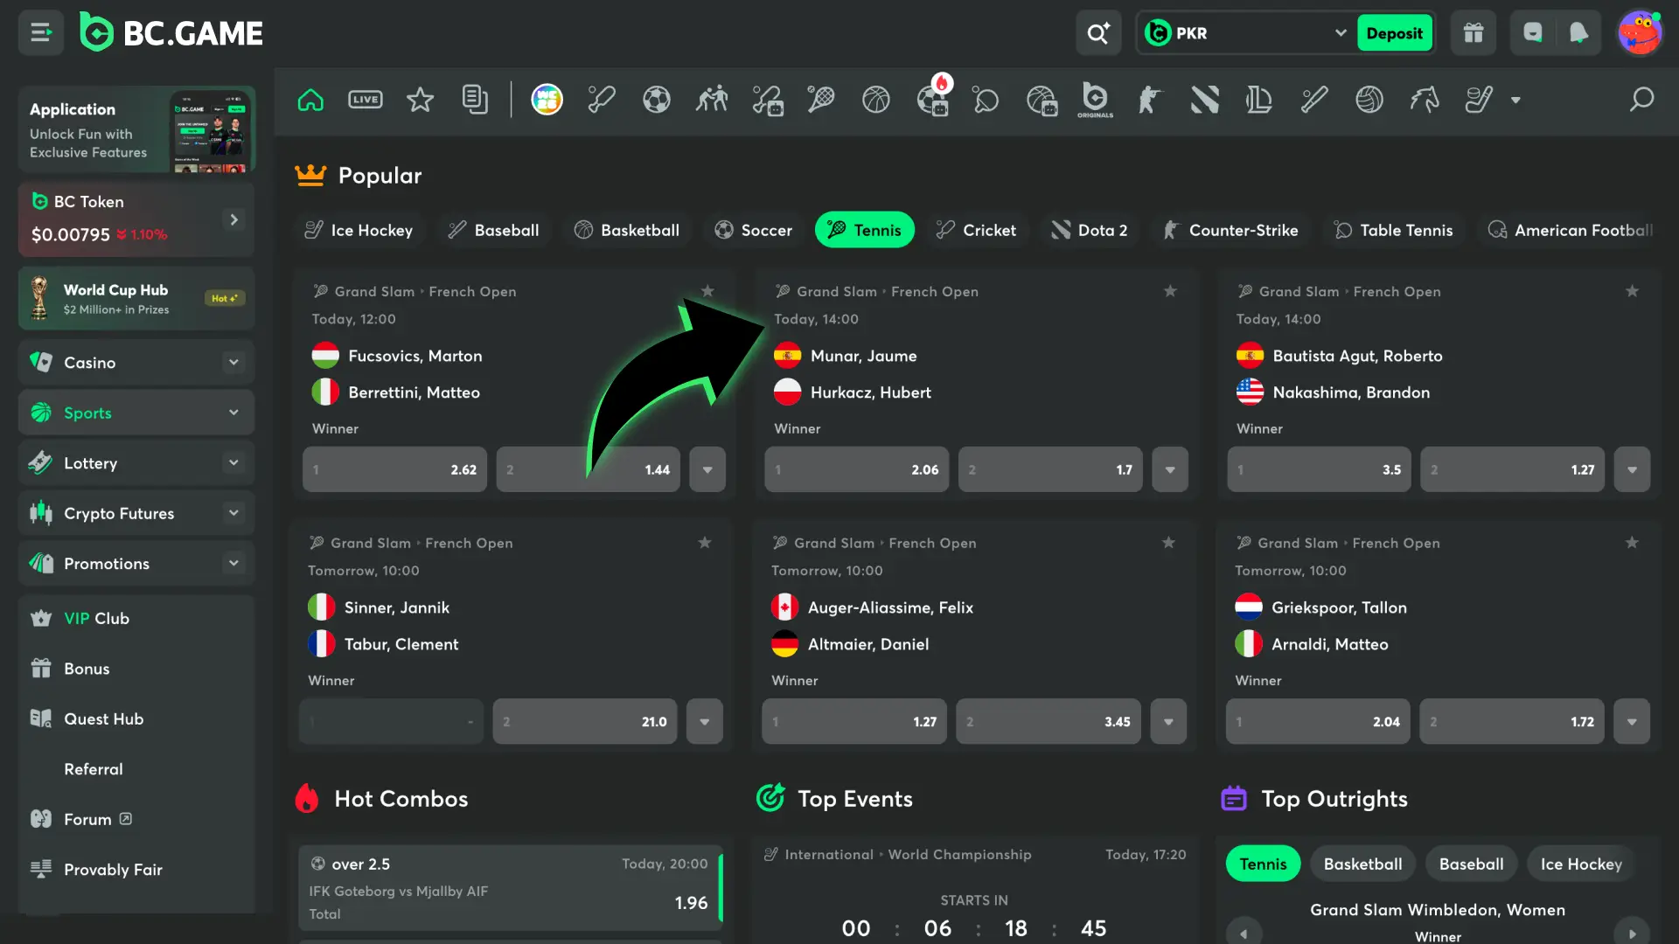This screenshot has width=1679, height=944.
Task: Open the user avatar profile
Action: [1640, 33]
